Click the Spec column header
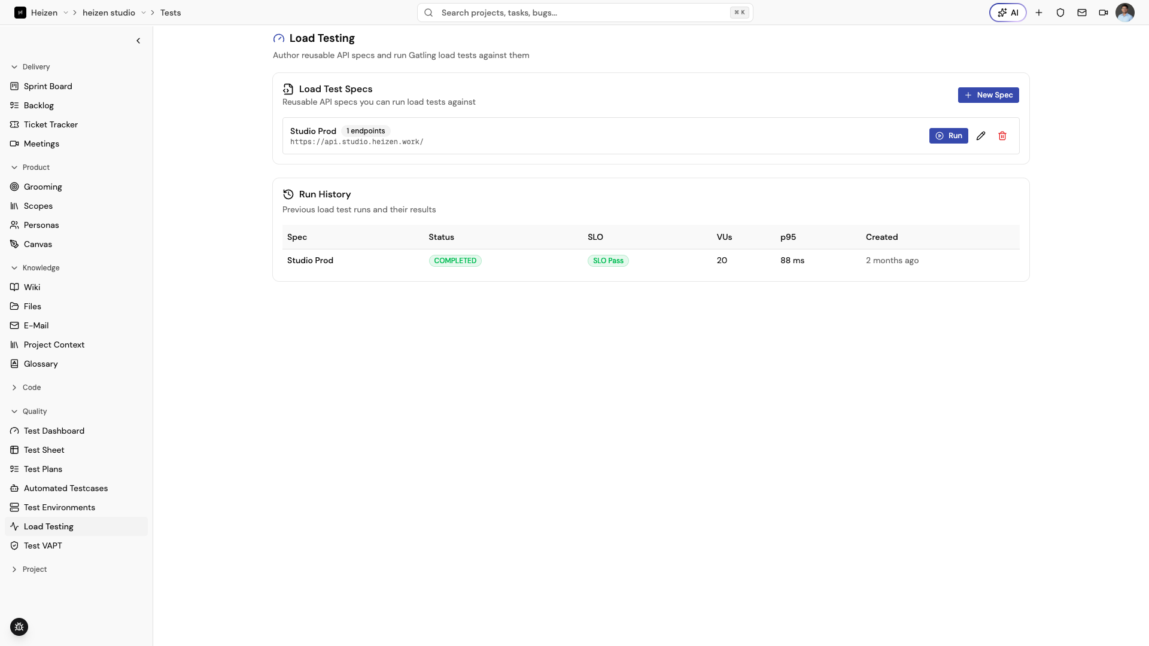 pyautogui.click(x=297, y=237)
